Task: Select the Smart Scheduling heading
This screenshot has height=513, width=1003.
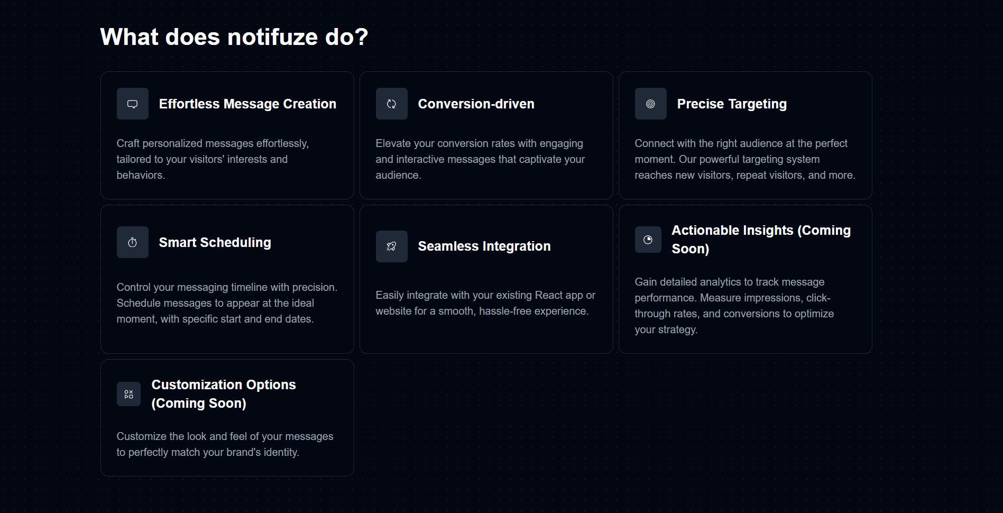Action: click(215, 242)
